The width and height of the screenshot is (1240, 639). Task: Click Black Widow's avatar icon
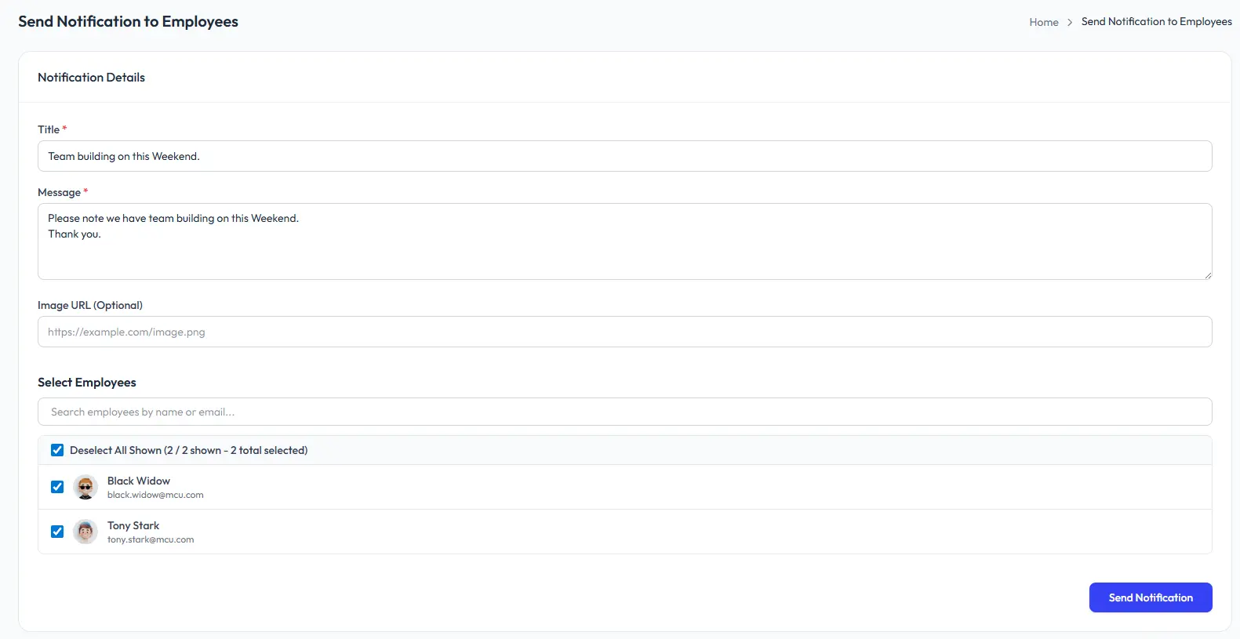point(85,487)
